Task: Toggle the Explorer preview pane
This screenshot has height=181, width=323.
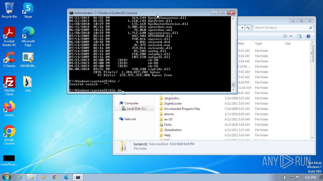Action: coord(299,36)
